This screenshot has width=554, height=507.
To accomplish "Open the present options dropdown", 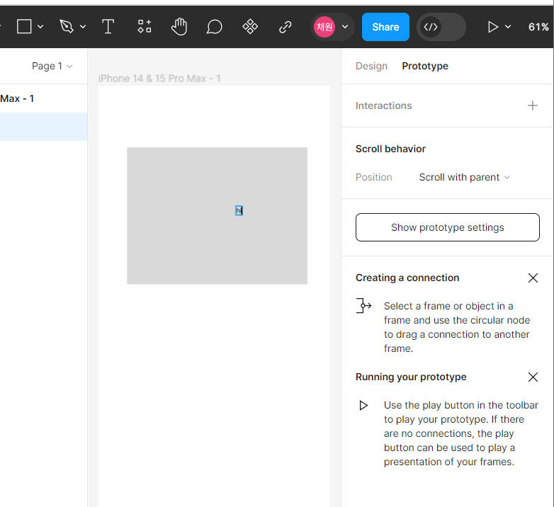I will tap(508, 27).
